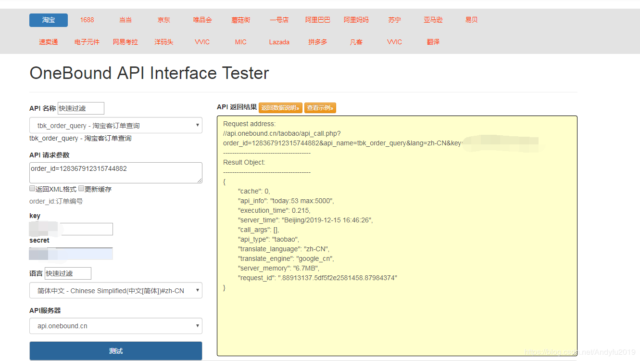Focus the key input field

[71, 229]
